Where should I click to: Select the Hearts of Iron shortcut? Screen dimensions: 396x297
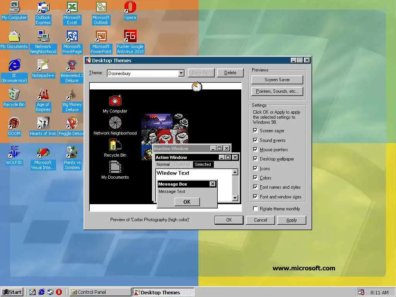click(x=43, y=127)
